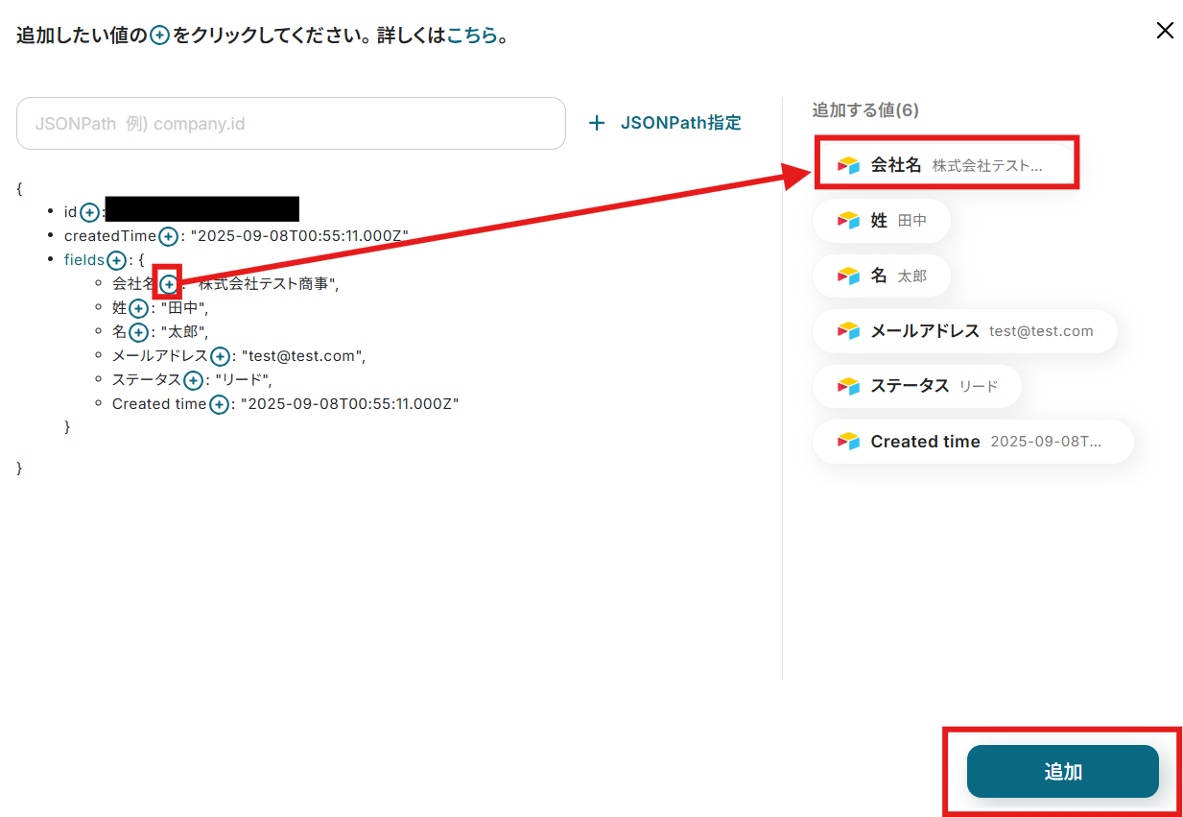Click the plus icon beside fields

117,260
